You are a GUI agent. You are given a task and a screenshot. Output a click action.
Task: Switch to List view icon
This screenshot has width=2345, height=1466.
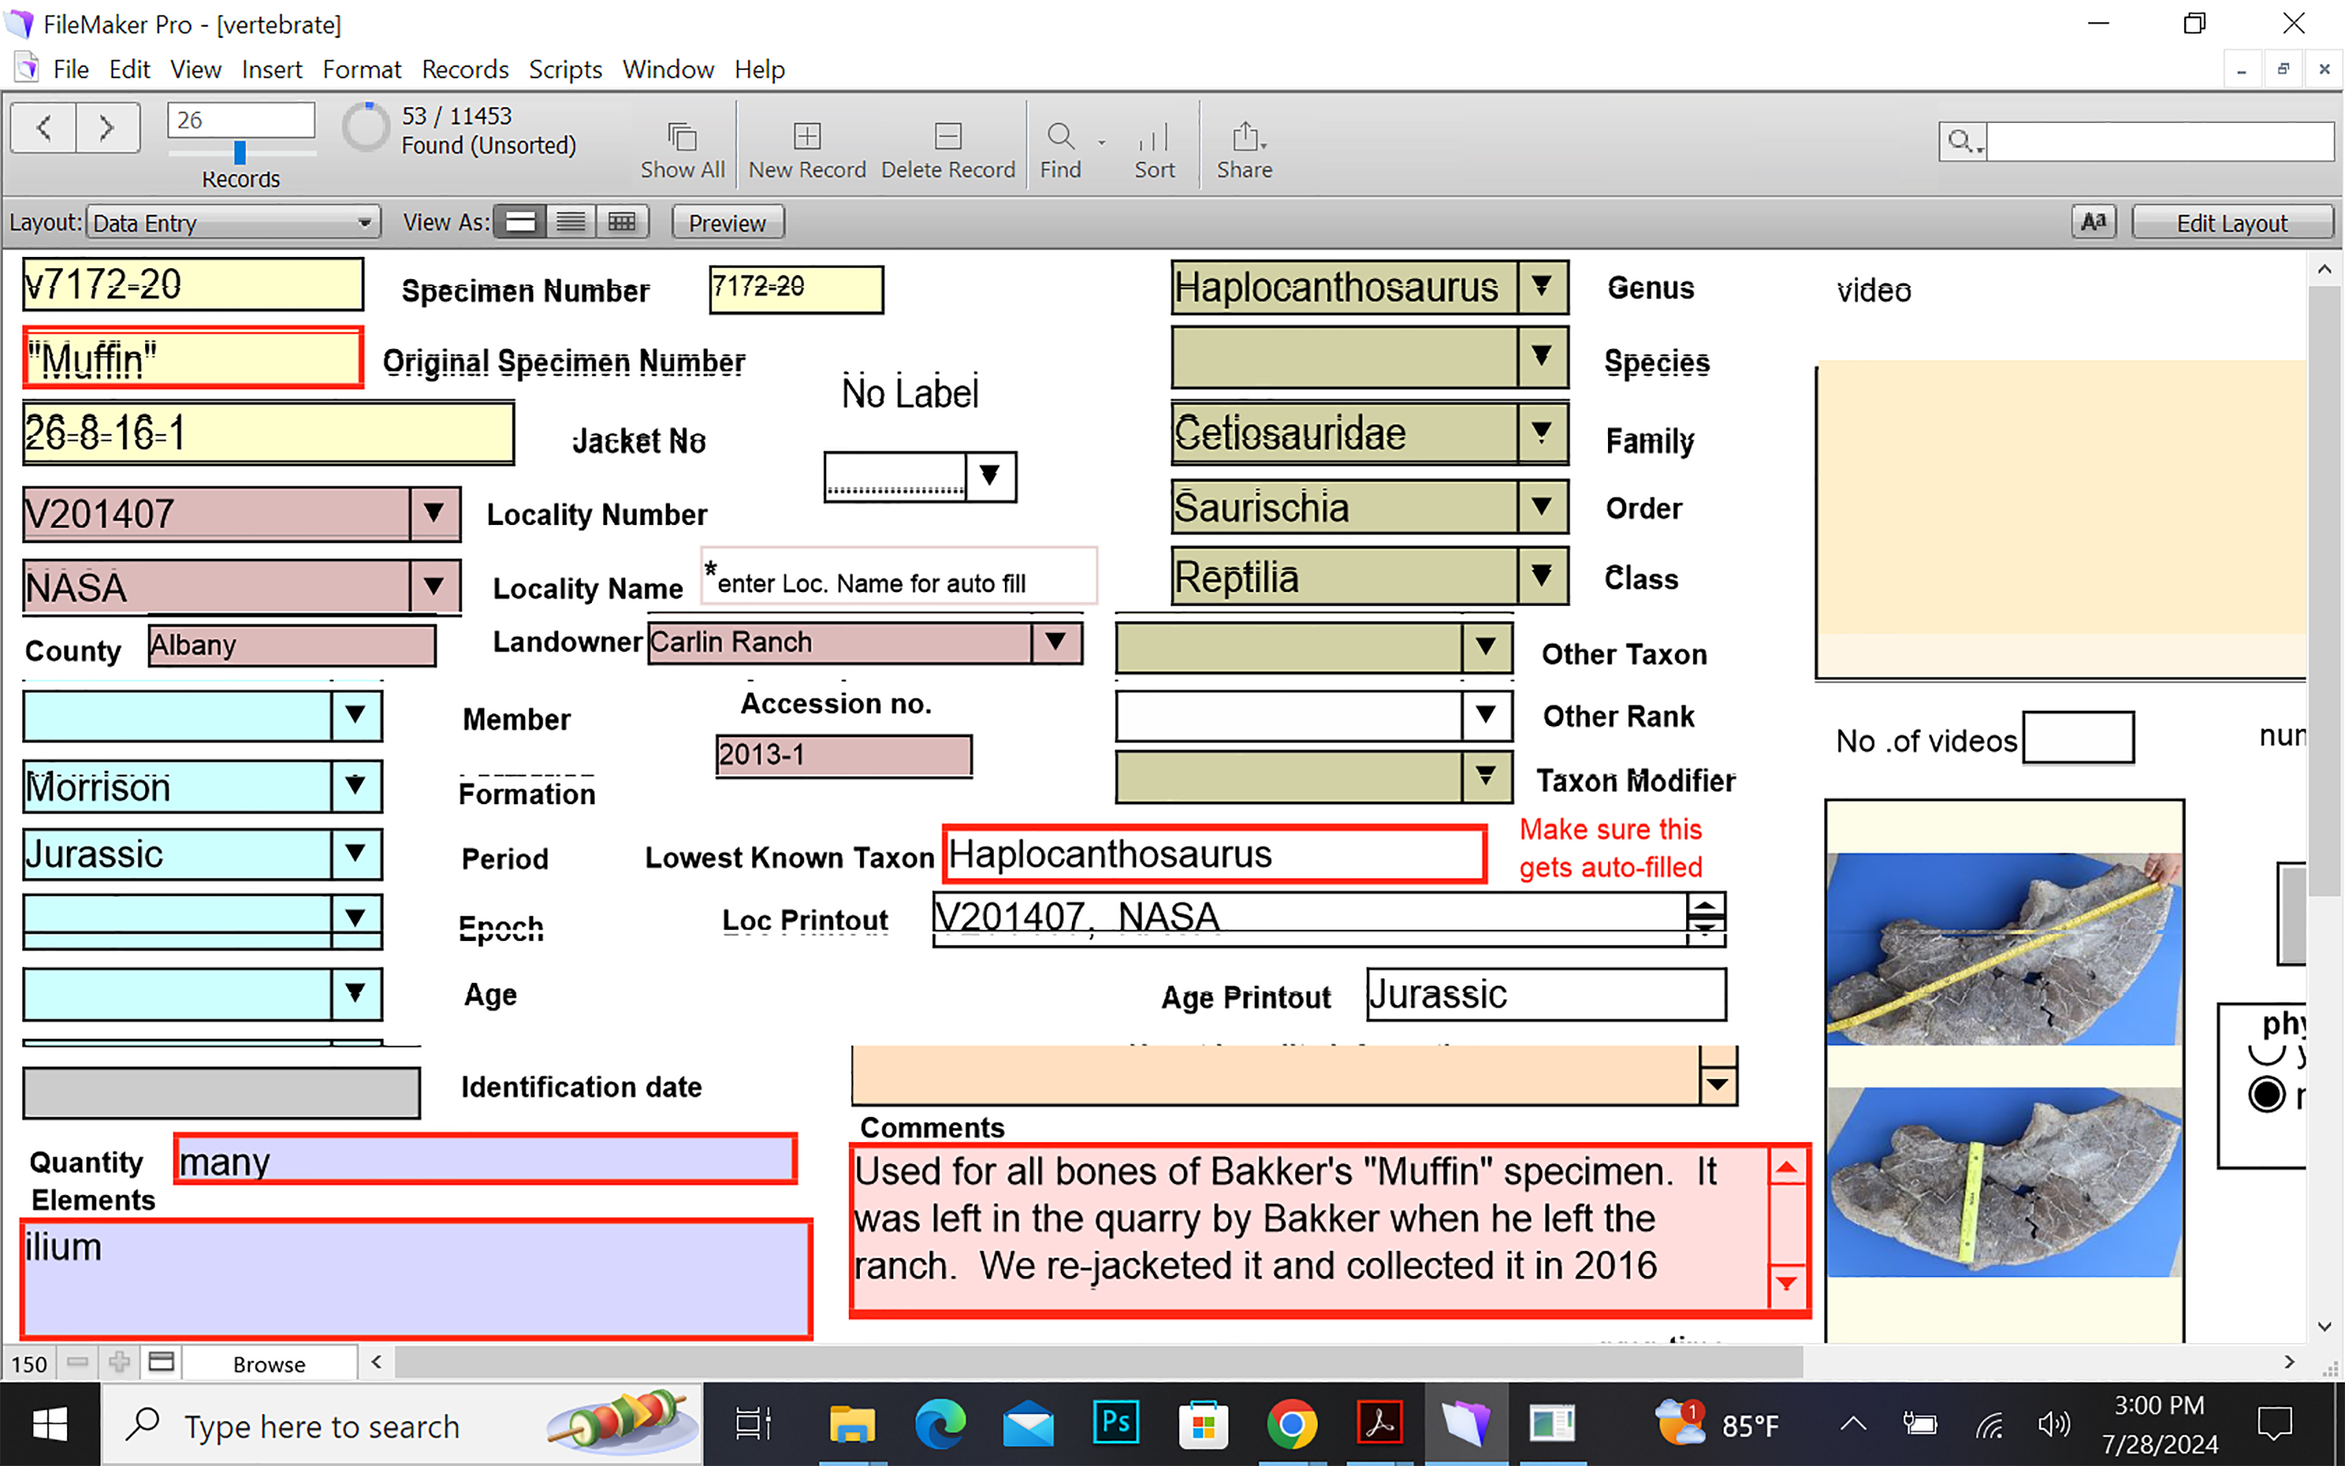(x=571, y=222)
